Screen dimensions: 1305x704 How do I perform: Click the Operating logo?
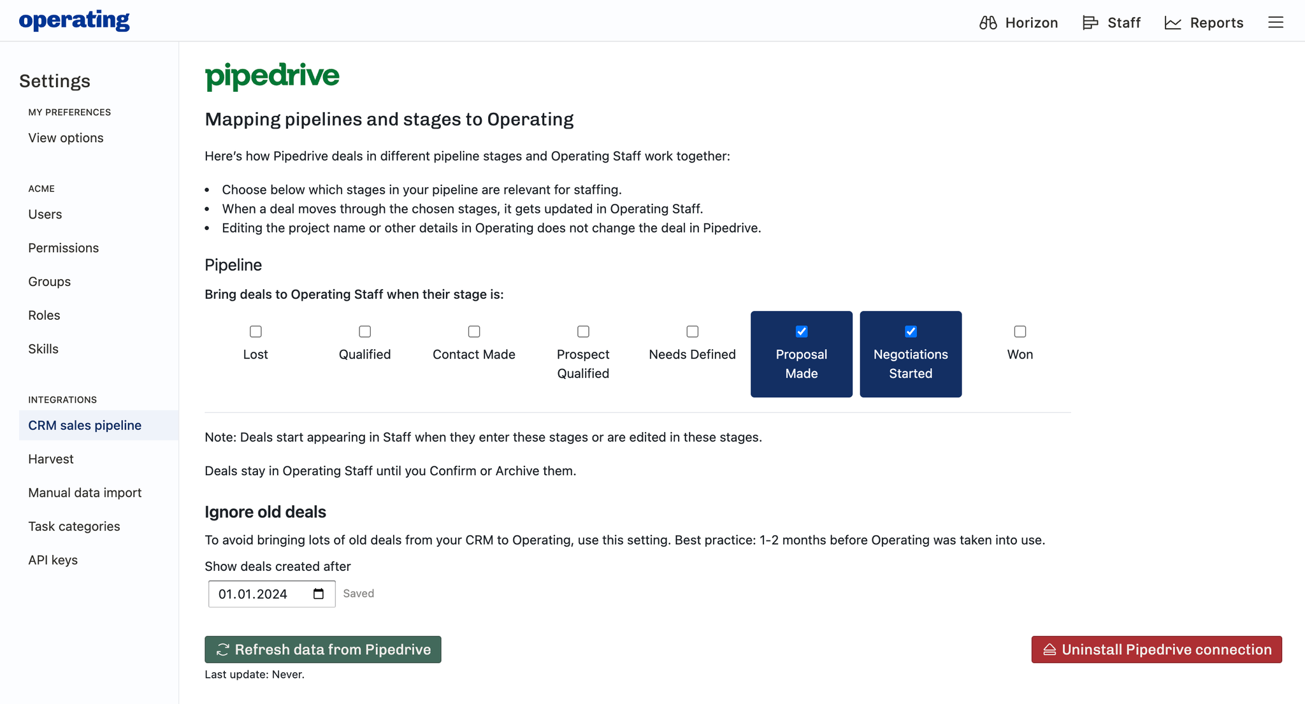click(74, 20)
